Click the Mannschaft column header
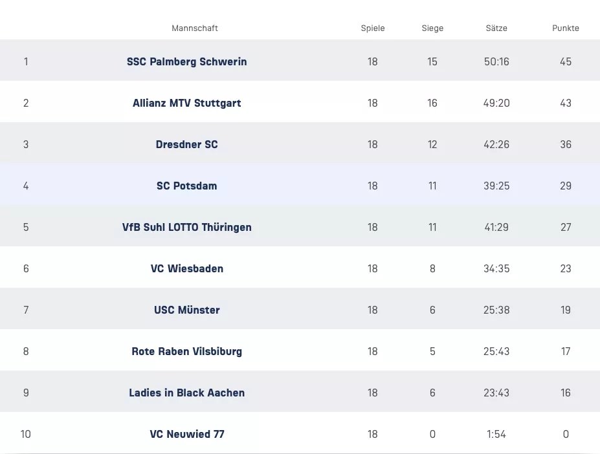This screenshot has height=454, width=600. click(194, 28)
